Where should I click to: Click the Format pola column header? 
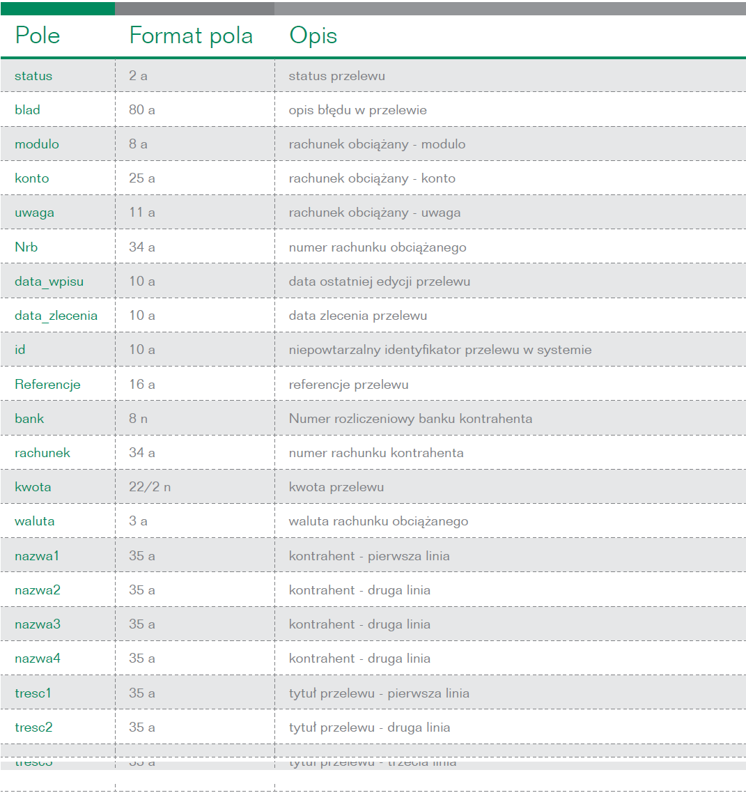pos(191,36)
